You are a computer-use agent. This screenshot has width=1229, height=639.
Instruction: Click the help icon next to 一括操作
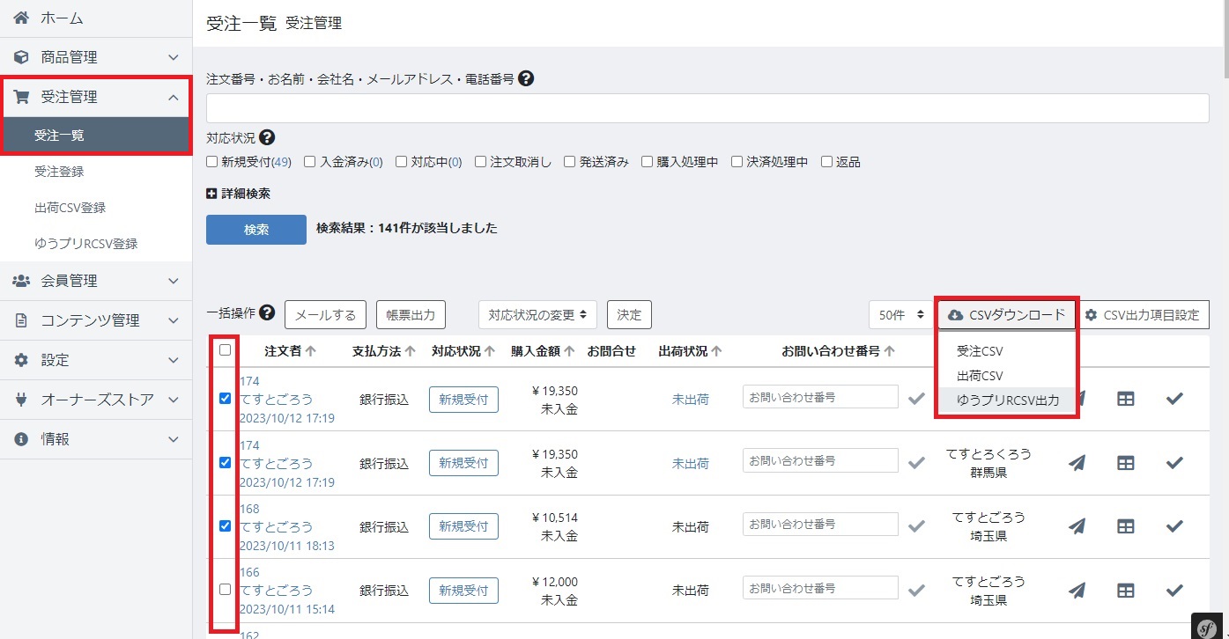tap(267, 312)
